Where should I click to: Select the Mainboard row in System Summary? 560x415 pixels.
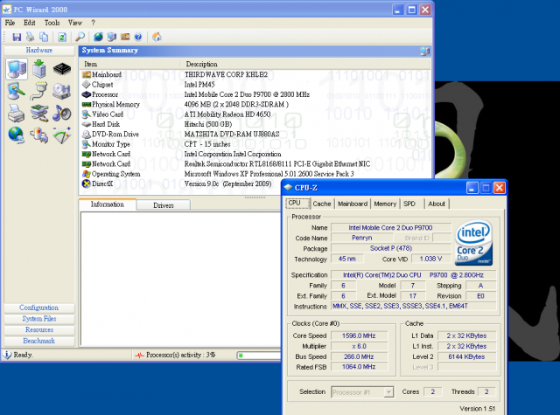(x=255, y=74)
